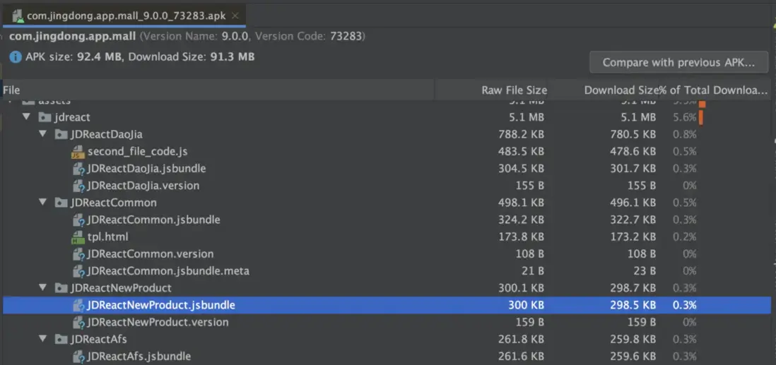The width and height of the screenshot is (776, 365).
Task: Click the JDReactDaoJia.jsbundle file icon
Action: point(78,169)
